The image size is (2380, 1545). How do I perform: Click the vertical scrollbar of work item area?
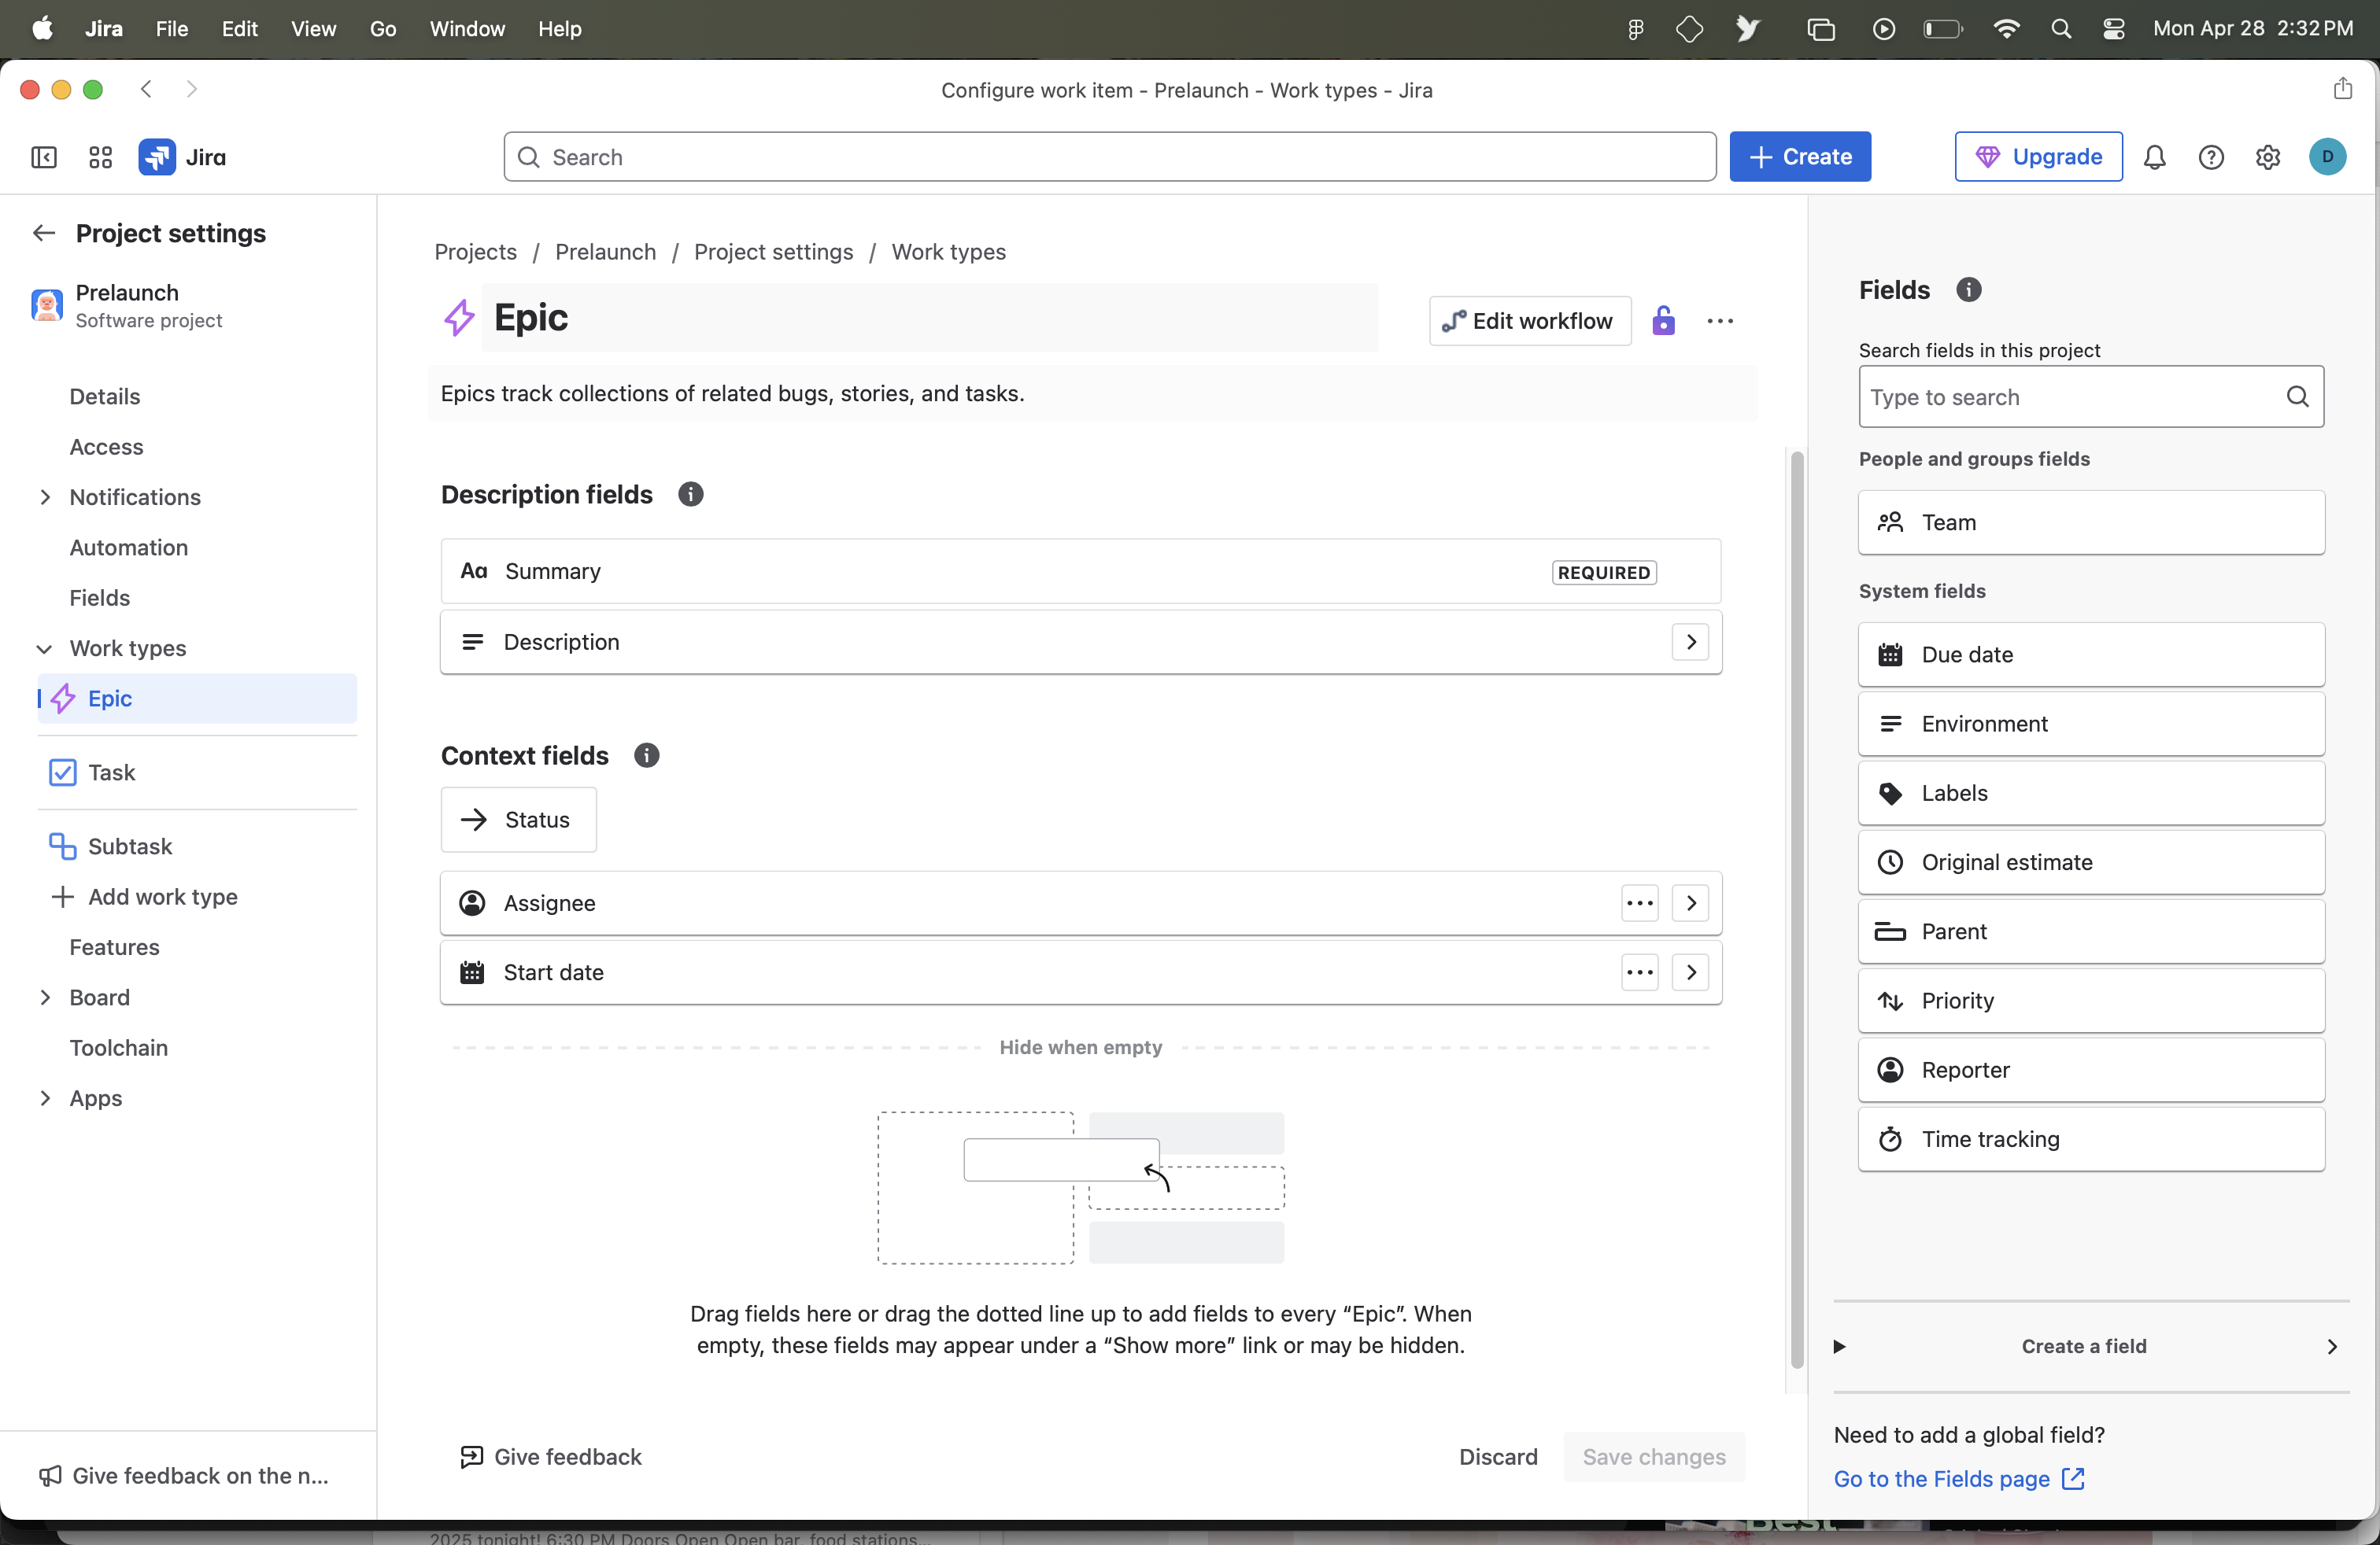tap(1796, 909)
